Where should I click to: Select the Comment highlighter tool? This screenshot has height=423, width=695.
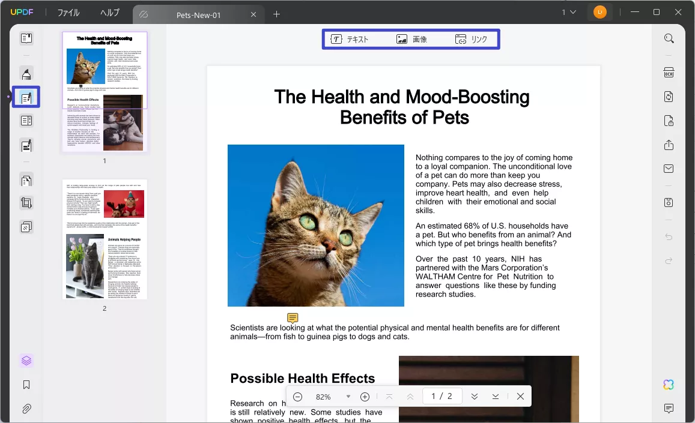[26, 74]
